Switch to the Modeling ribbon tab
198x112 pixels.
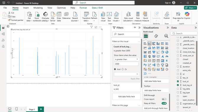pos(38,8)
